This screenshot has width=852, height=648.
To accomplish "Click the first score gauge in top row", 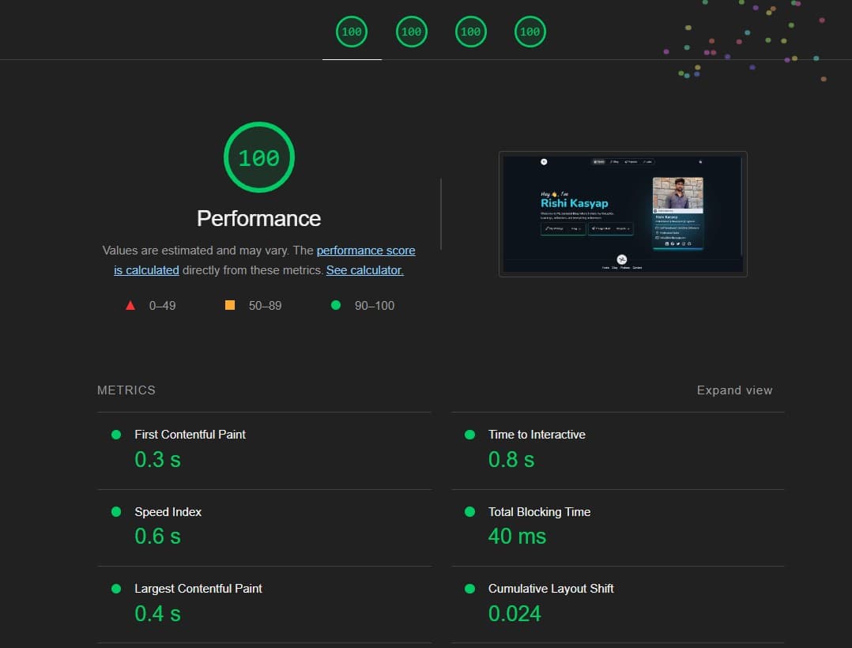I will 352,32.
